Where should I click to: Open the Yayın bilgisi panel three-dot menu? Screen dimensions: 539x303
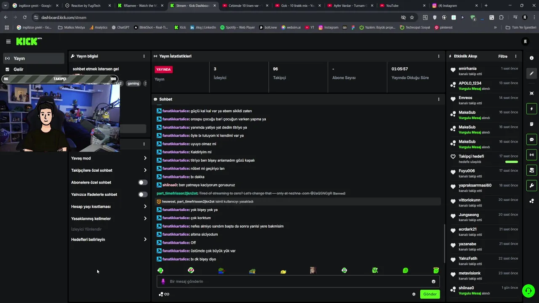[x=144, y=56]
